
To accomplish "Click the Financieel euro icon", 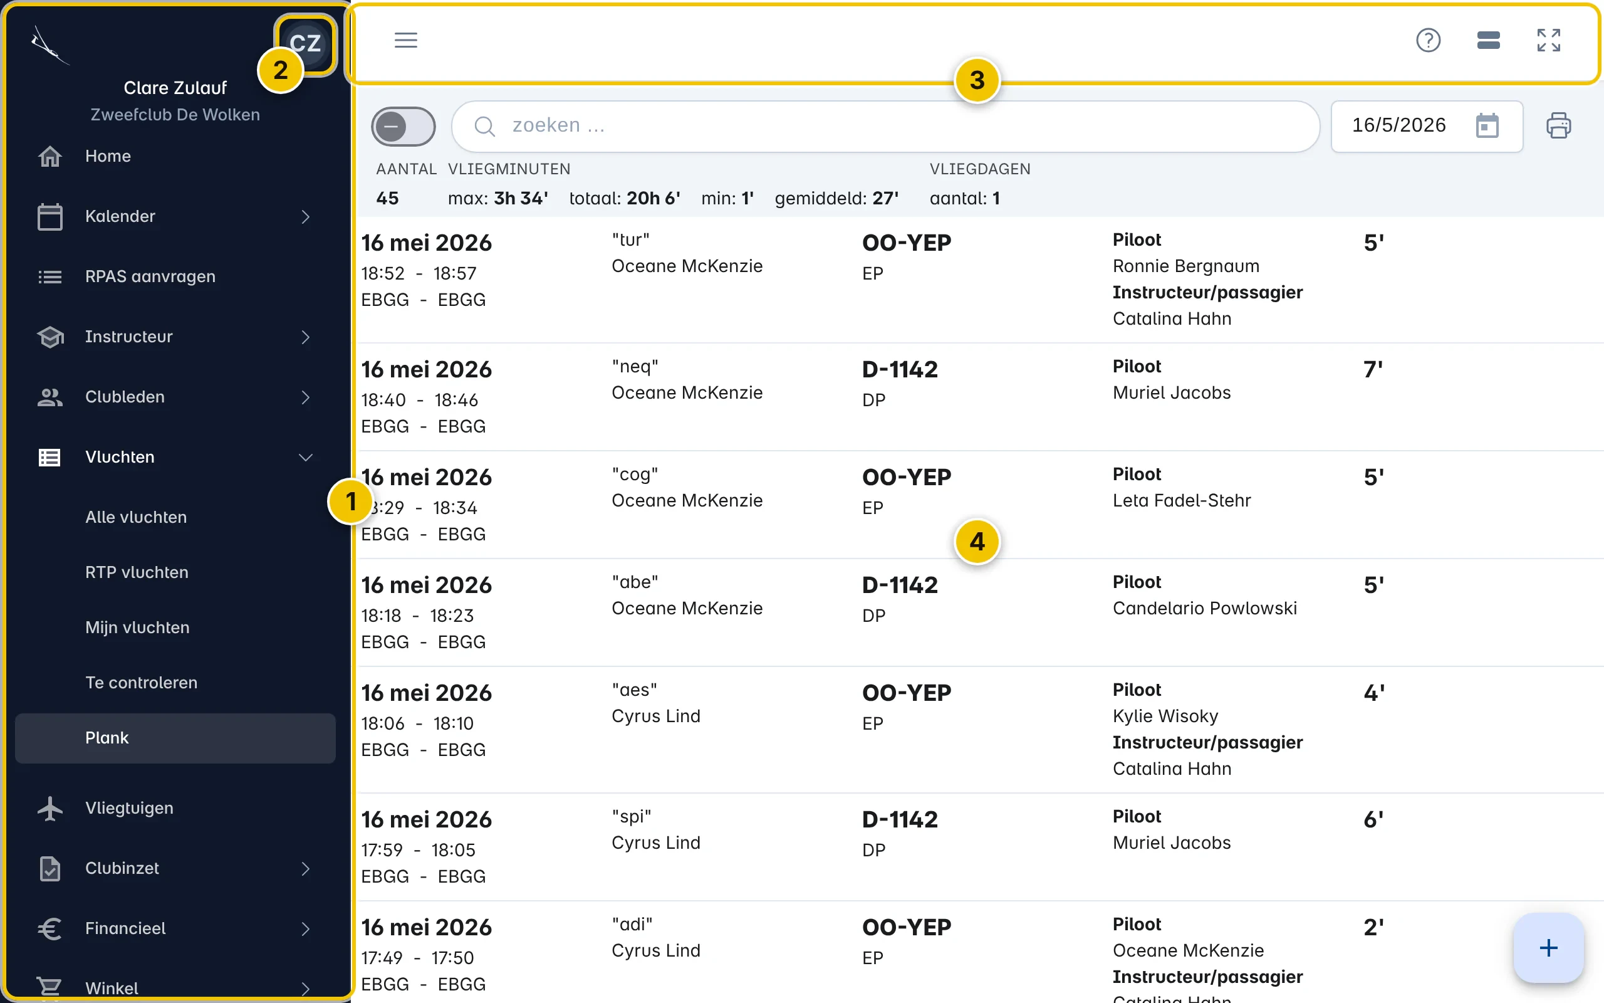I will tap(49, 928).
